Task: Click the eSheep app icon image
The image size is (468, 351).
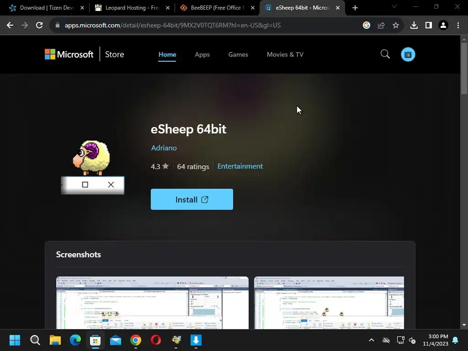Action: [92, 167]
